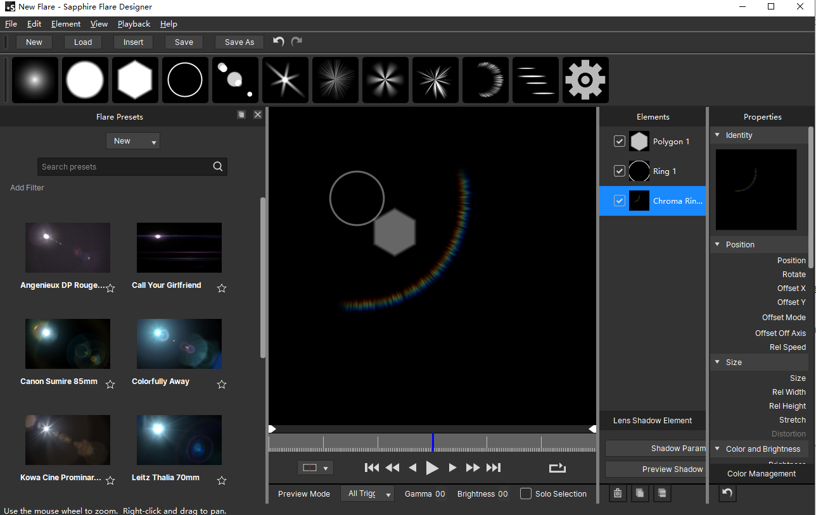The image size is (816, 515).
Task: Click the Undo arrow in the toolbar
Action: (279, 42)
